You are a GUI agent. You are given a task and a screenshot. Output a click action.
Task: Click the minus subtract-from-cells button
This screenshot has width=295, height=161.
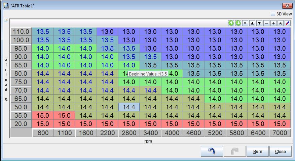[266, 23]
